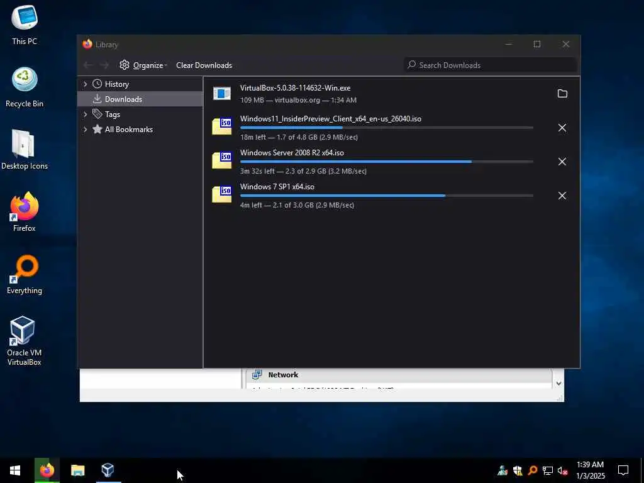Go forward with the Library forward arrow
Image resolution: width=644 pixels, height=483 pixels.
point(104,65)
